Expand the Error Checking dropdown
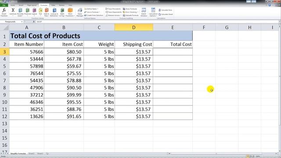This screenshot has width=281, height=158. [130, 12]
